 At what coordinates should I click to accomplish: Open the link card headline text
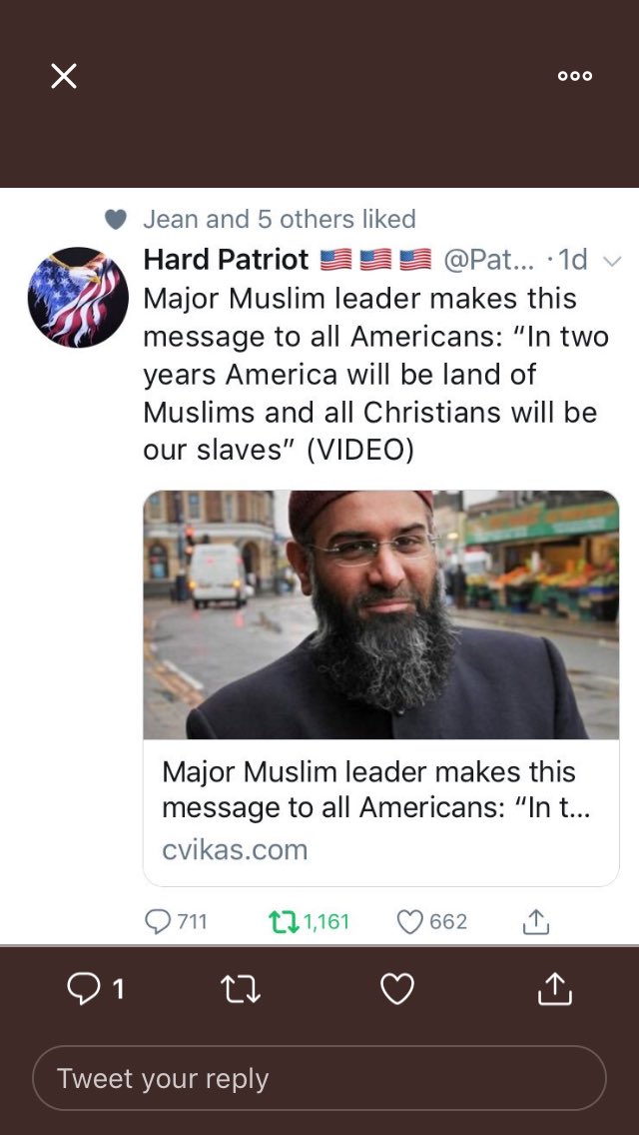pyautogui.click(x=375, y=789)
